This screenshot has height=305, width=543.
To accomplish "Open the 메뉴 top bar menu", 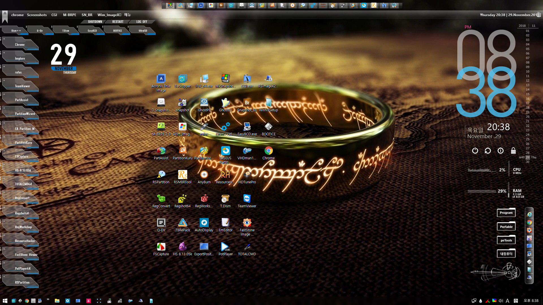I will 128,15.
